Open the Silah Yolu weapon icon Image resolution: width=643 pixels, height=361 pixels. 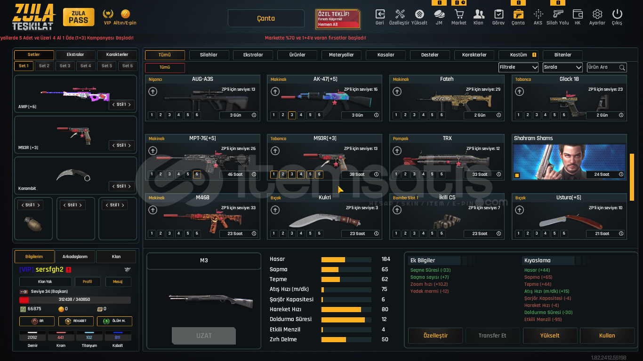pyautogui.click(x=558, y=15)
